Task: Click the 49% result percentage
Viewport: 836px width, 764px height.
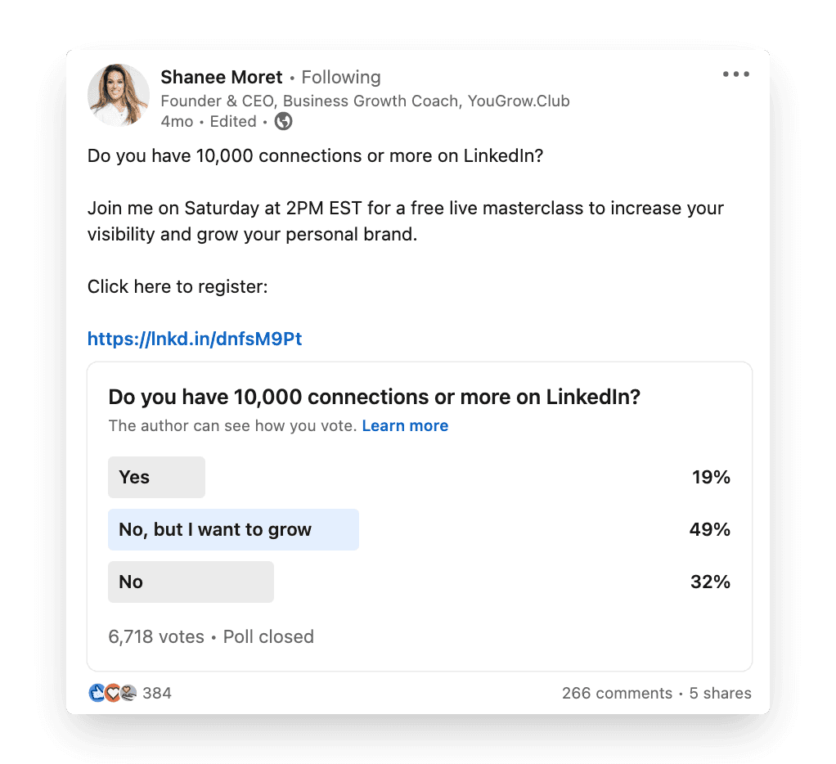Action: click(x=710, y=529)
